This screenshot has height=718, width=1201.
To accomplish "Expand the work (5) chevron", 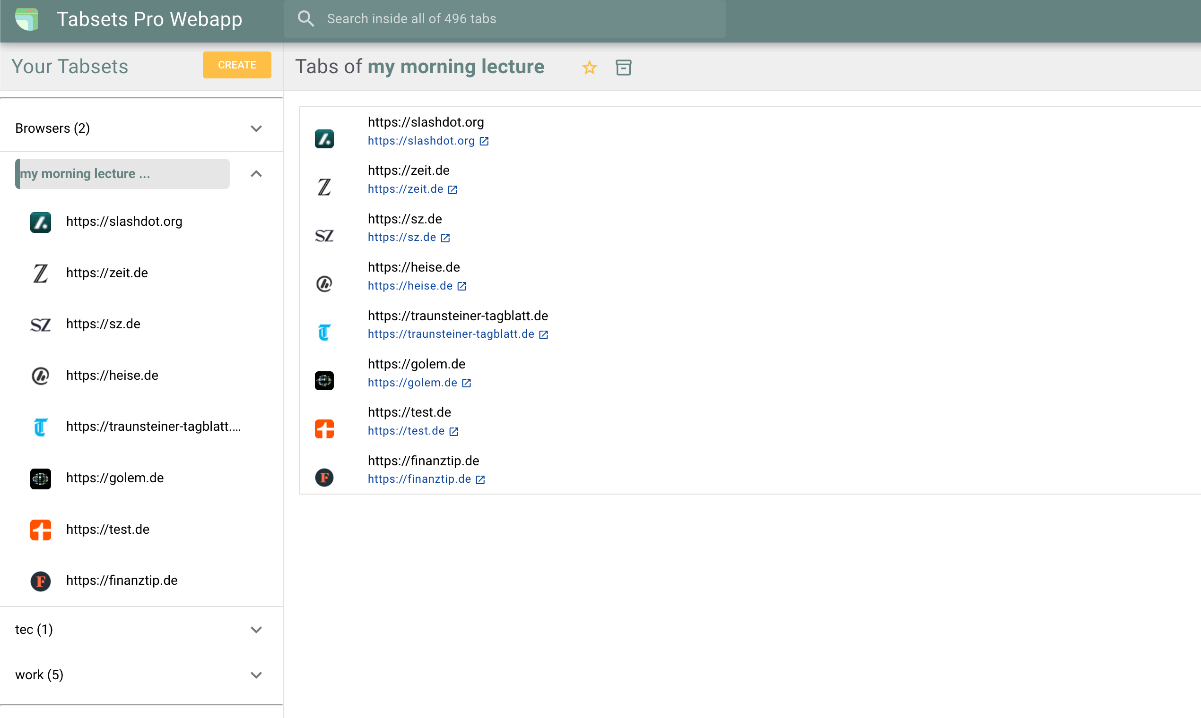I will [x=256, y=675].
